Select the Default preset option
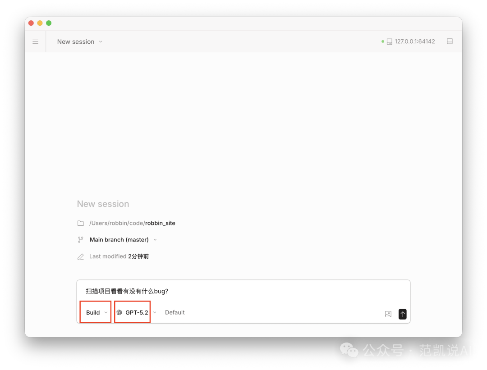The width and height of the screenshot is (487, 370). click(x=175, y=312)
